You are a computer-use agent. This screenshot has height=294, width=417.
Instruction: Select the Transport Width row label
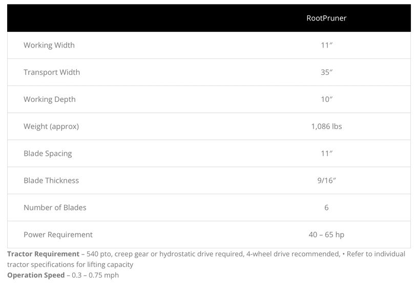pos(52,72)
